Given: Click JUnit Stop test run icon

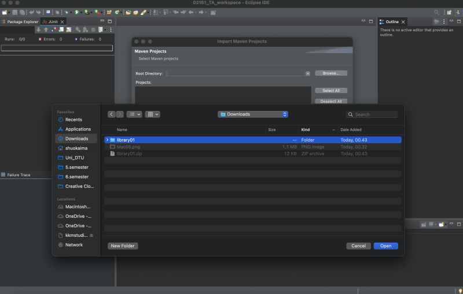Looking at the screenshot, I should pos(93,29).
